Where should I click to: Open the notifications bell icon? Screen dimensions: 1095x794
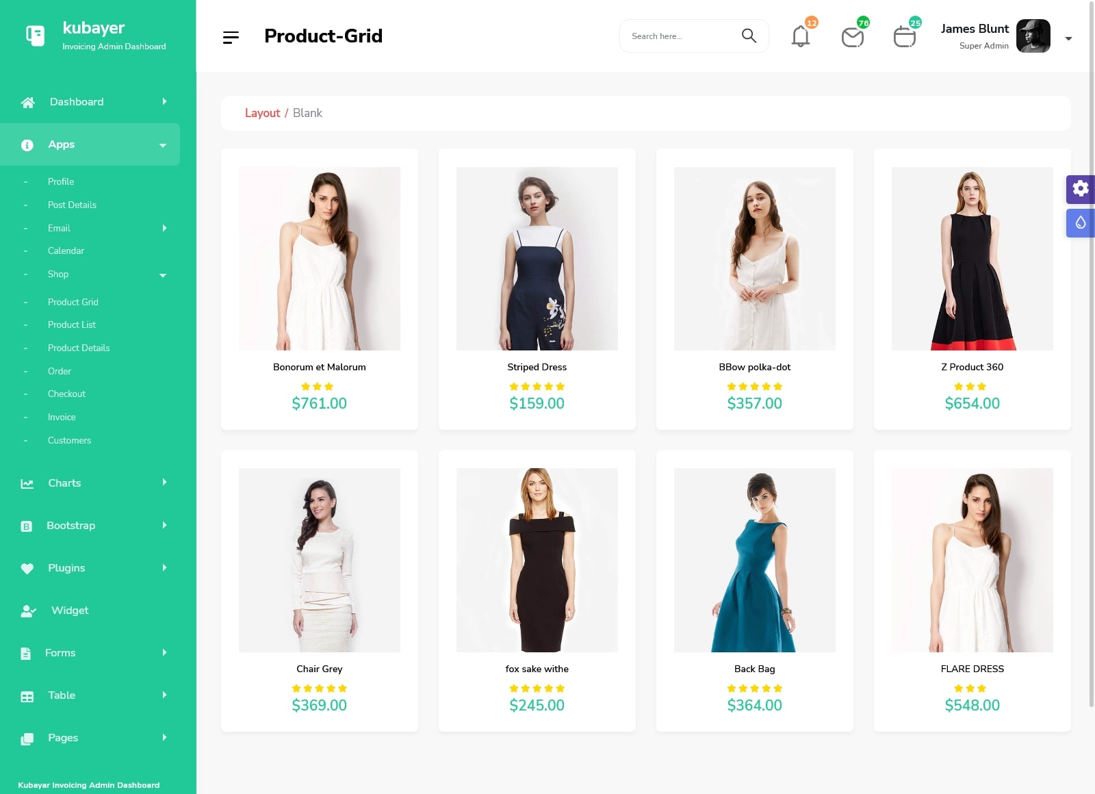801,36
